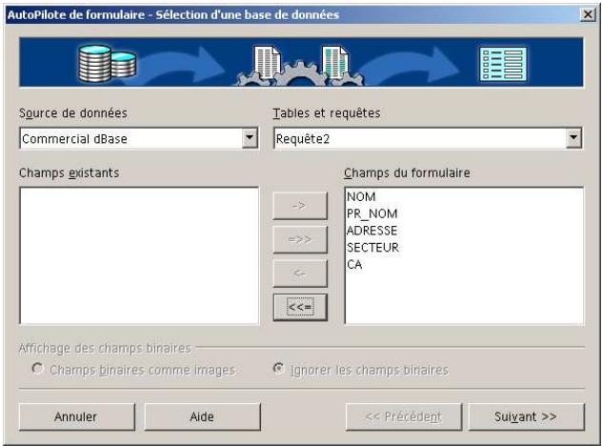Close the AutoPilote de formulaire dialog
This screenshot has height=446, width=602.
coord(588,14)
